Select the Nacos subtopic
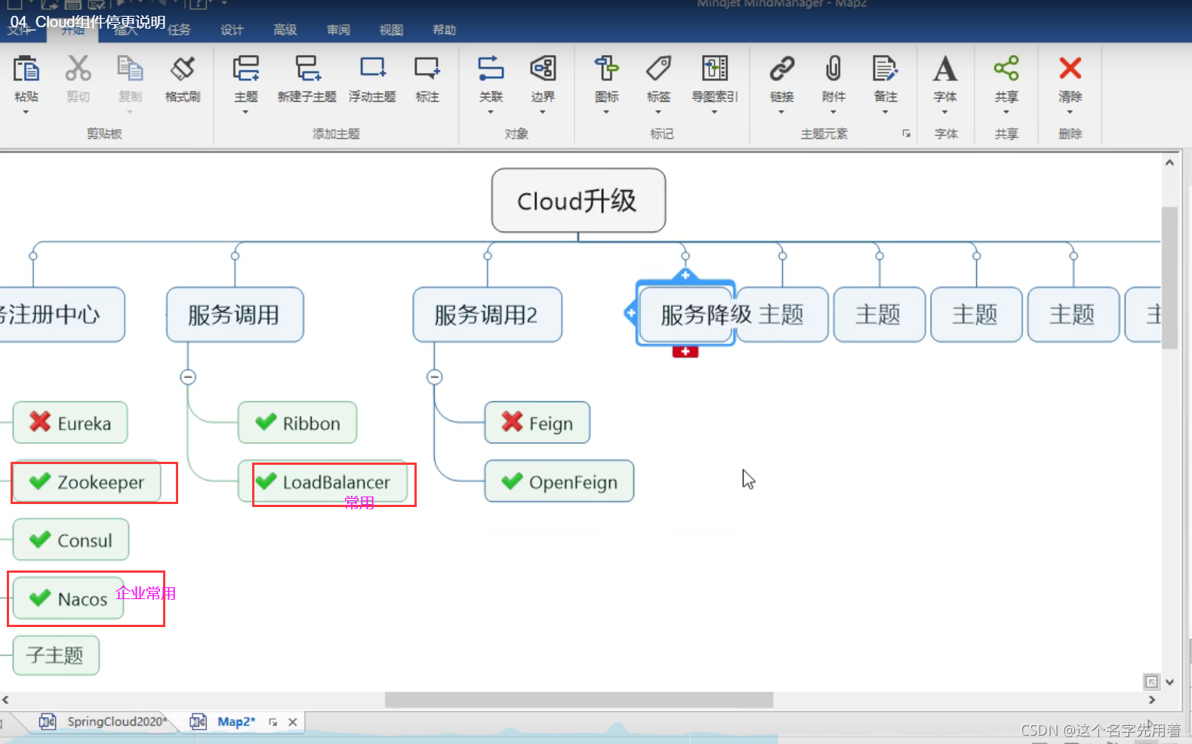This screenshot has height=744, width=1192. [68, 598]
